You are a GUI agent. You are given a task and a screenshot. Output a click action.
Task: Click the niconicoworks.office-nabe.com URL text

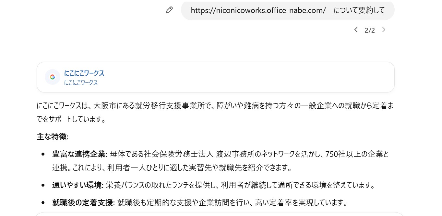(258, 10)
